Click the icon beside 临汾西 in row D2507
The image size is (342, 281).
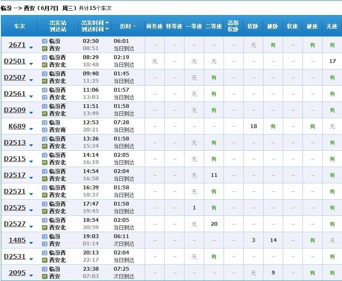pos(45,74)
